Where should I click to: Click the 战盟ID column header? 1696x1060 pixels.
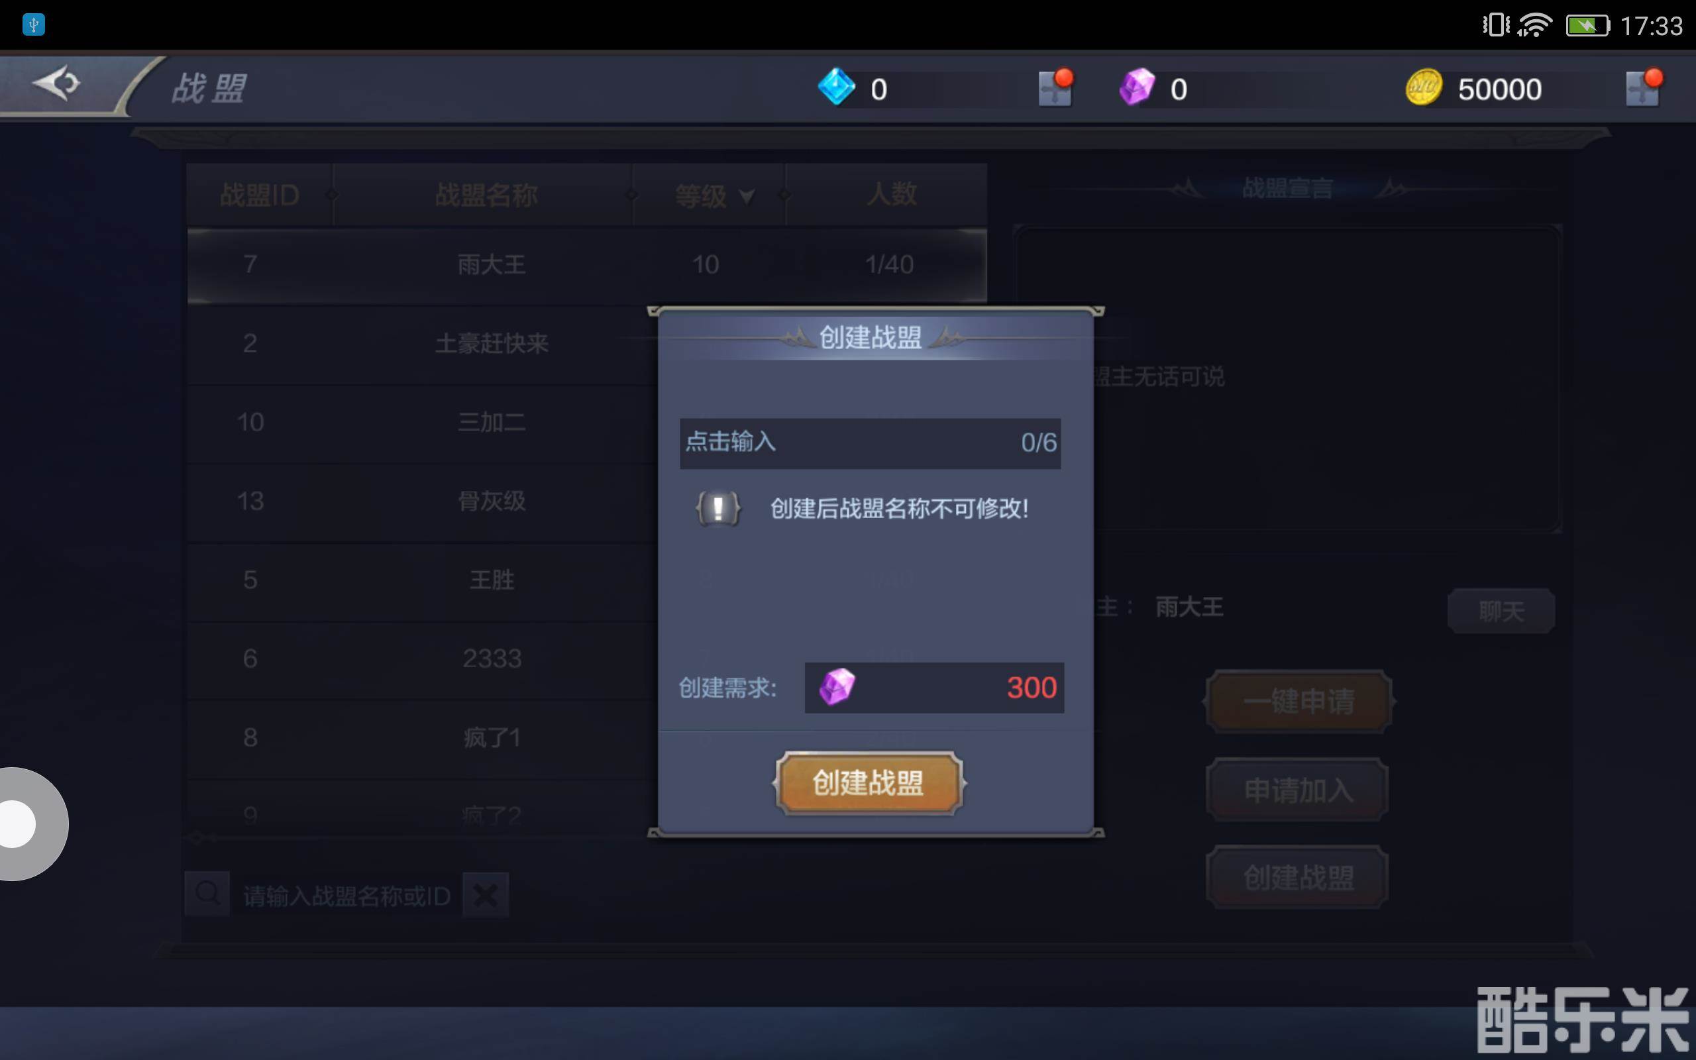click(259, 195)
